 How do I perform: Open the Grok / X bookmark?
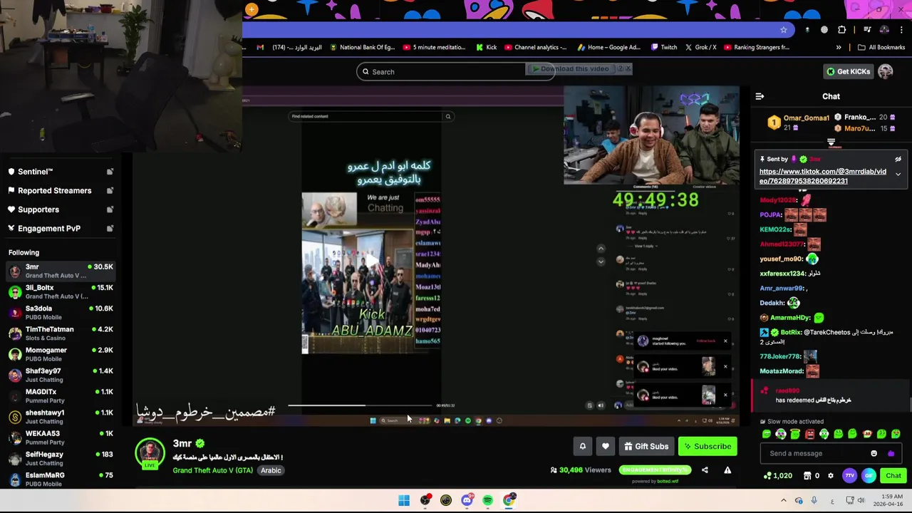pos(700,48)
